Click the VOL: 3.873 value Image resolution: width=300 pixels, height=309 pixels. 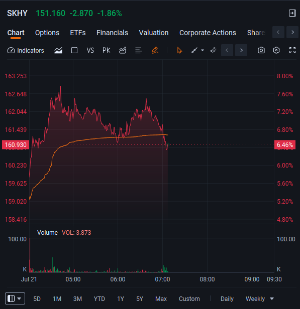click(76, 233)
